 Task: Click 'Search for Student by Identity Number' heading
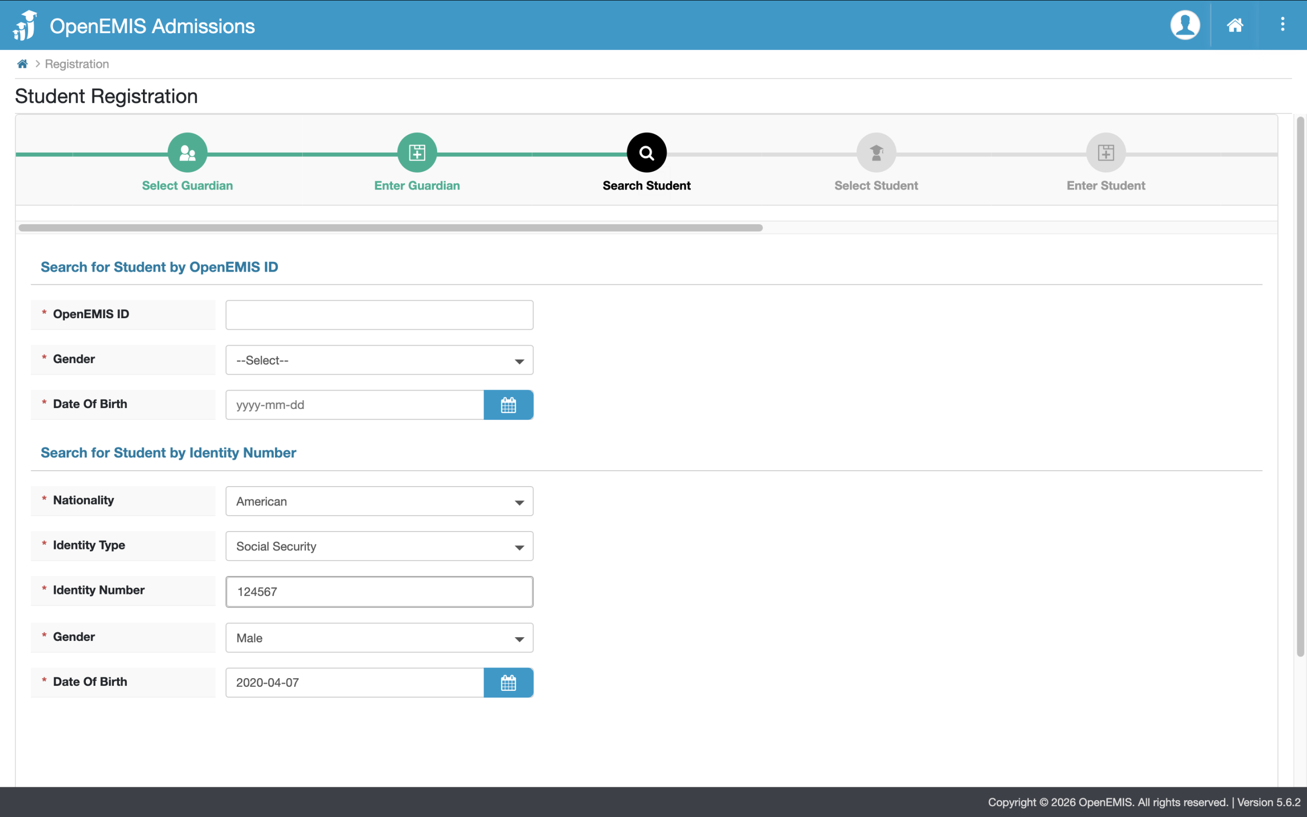[x=168, y=453]
